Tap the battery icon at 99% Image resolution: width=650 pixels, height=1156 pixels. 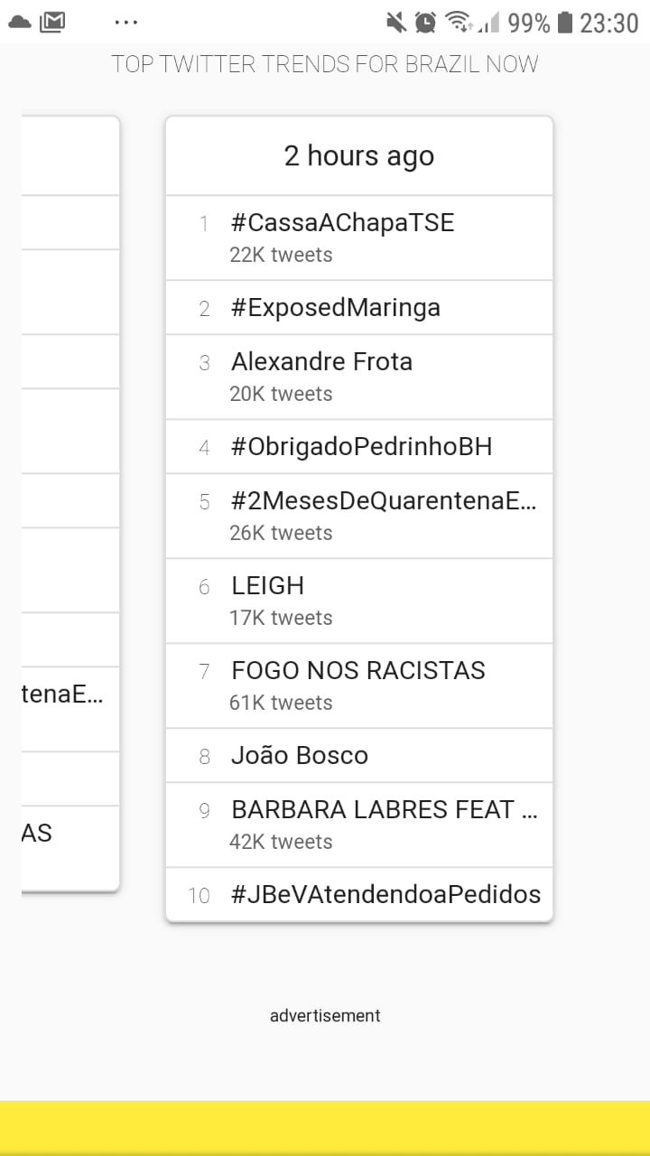click(565, 23)
